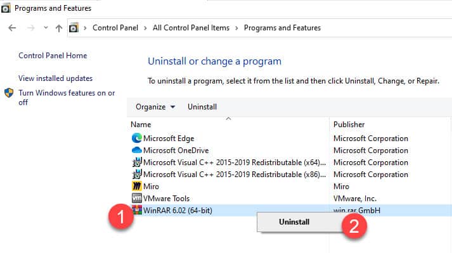Image resolution: width=452 pixels, height=253 pixels.
Task: Choose Uninstall from the context menu
Action: pos(294,222)
